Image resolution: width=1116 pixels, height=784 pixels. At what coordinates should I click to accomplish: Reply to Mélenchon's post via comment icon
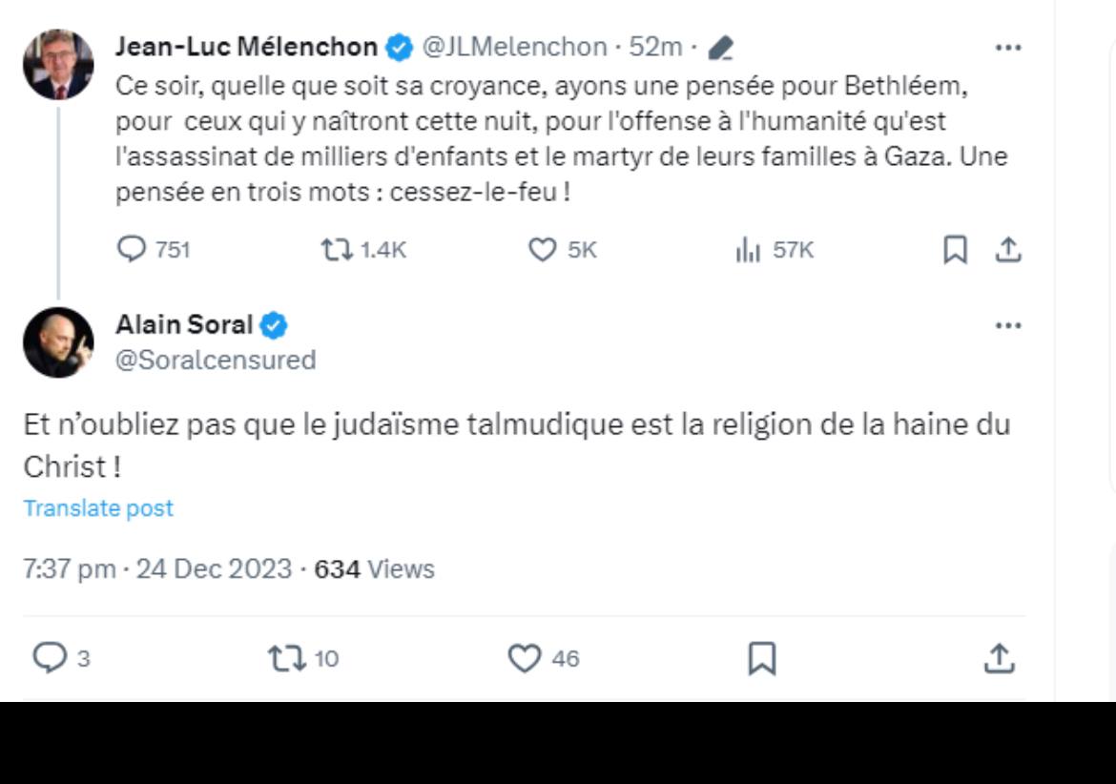(130, 250)
